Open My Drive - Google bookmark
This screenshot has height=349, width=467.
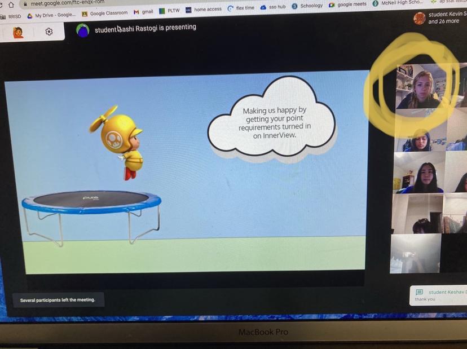[51, 15]
